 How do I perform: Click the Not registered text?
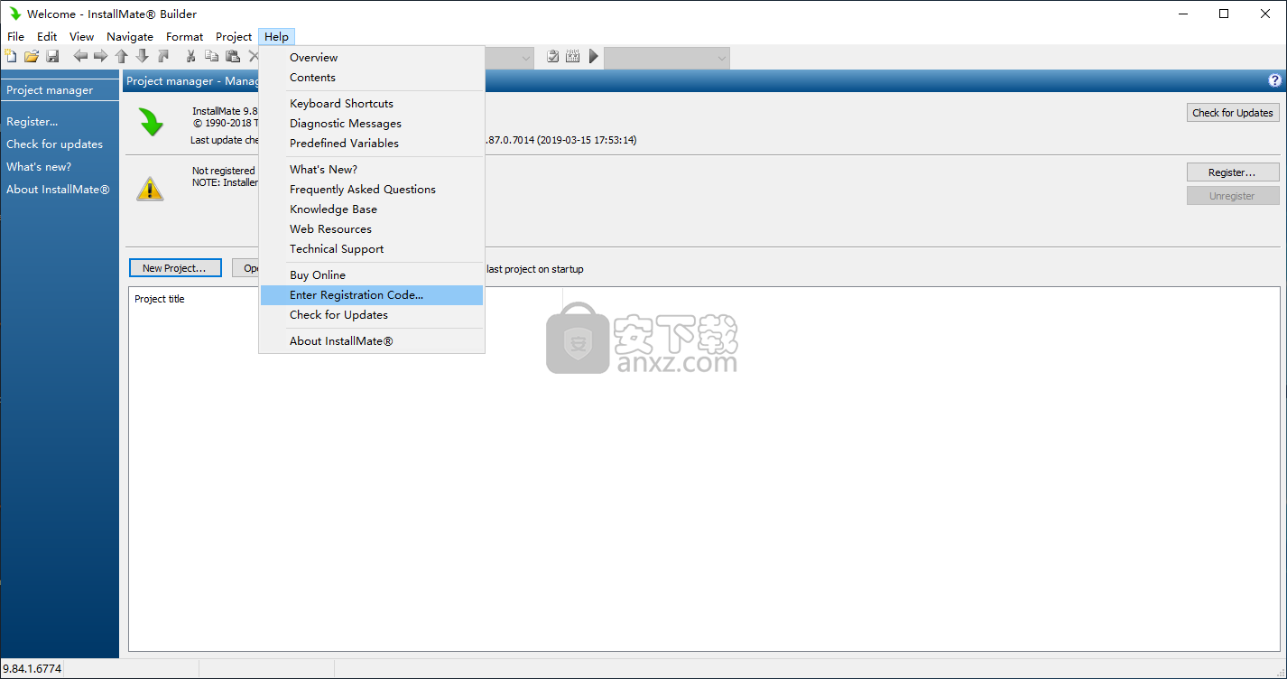click(224, 171)
